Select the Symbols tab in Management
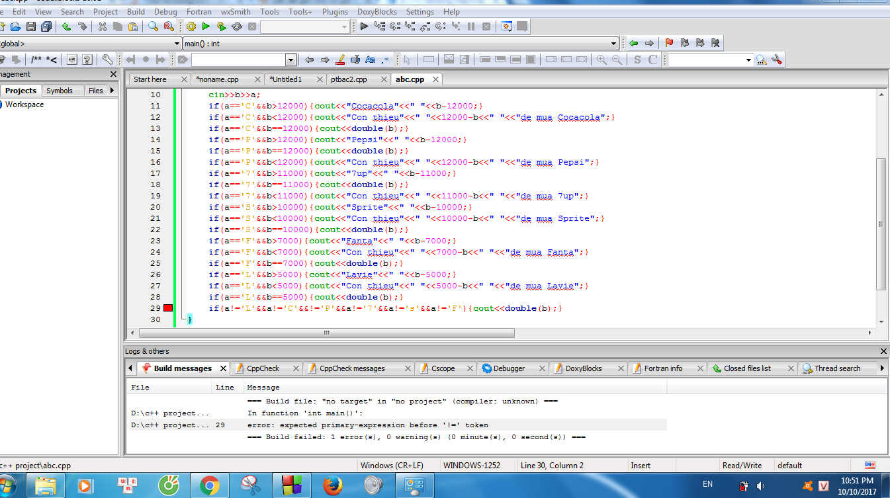 60,91
